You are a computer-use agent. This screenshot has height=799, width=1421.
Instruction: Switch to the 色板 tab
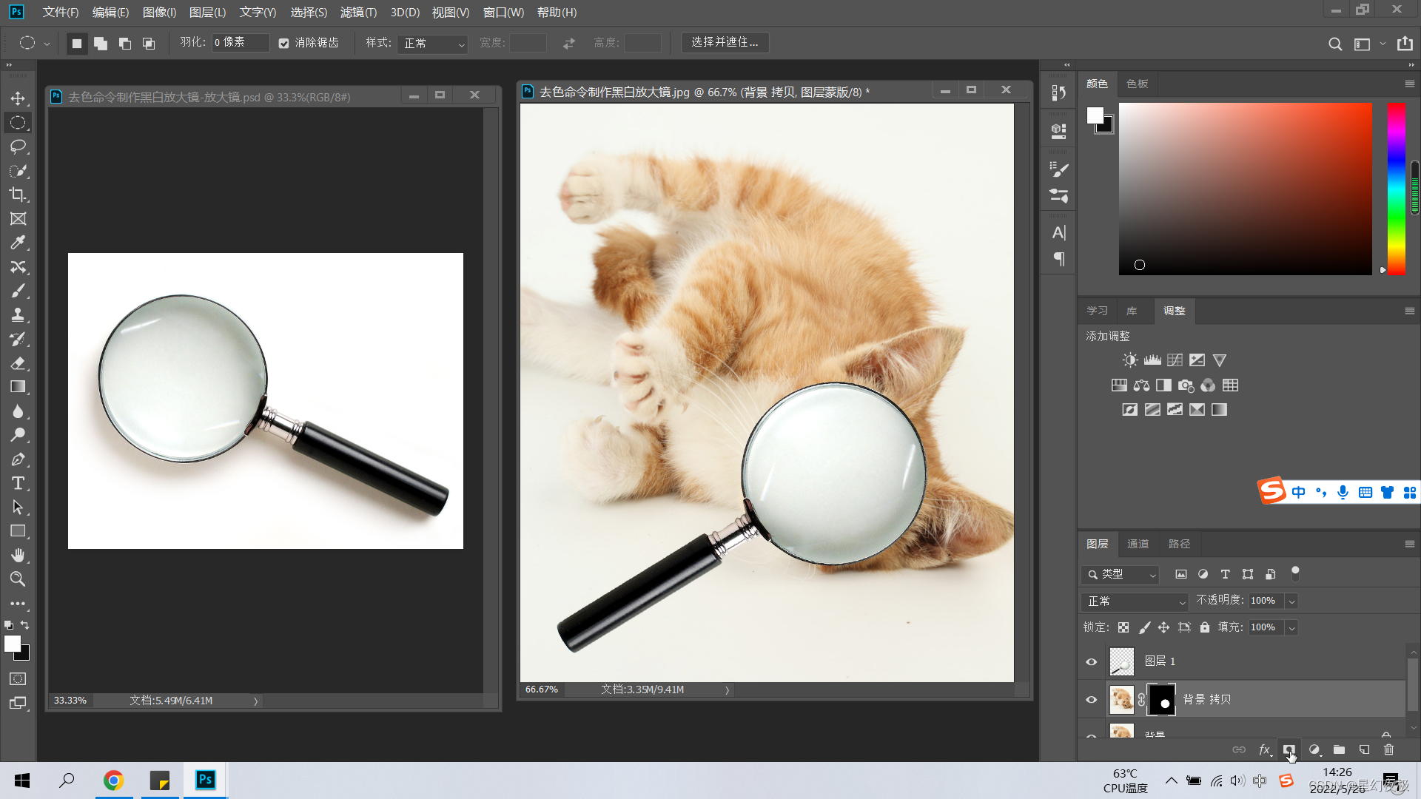(1137, 84)
